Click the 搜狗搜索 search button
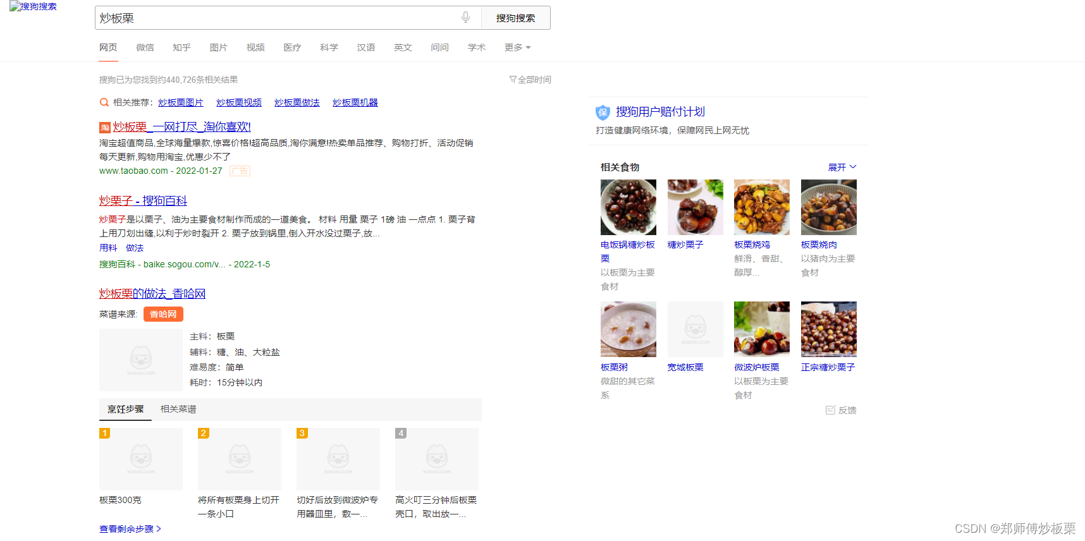Image resolution: width=1085 pixels, height=541 pixels. tap(515, 18)
